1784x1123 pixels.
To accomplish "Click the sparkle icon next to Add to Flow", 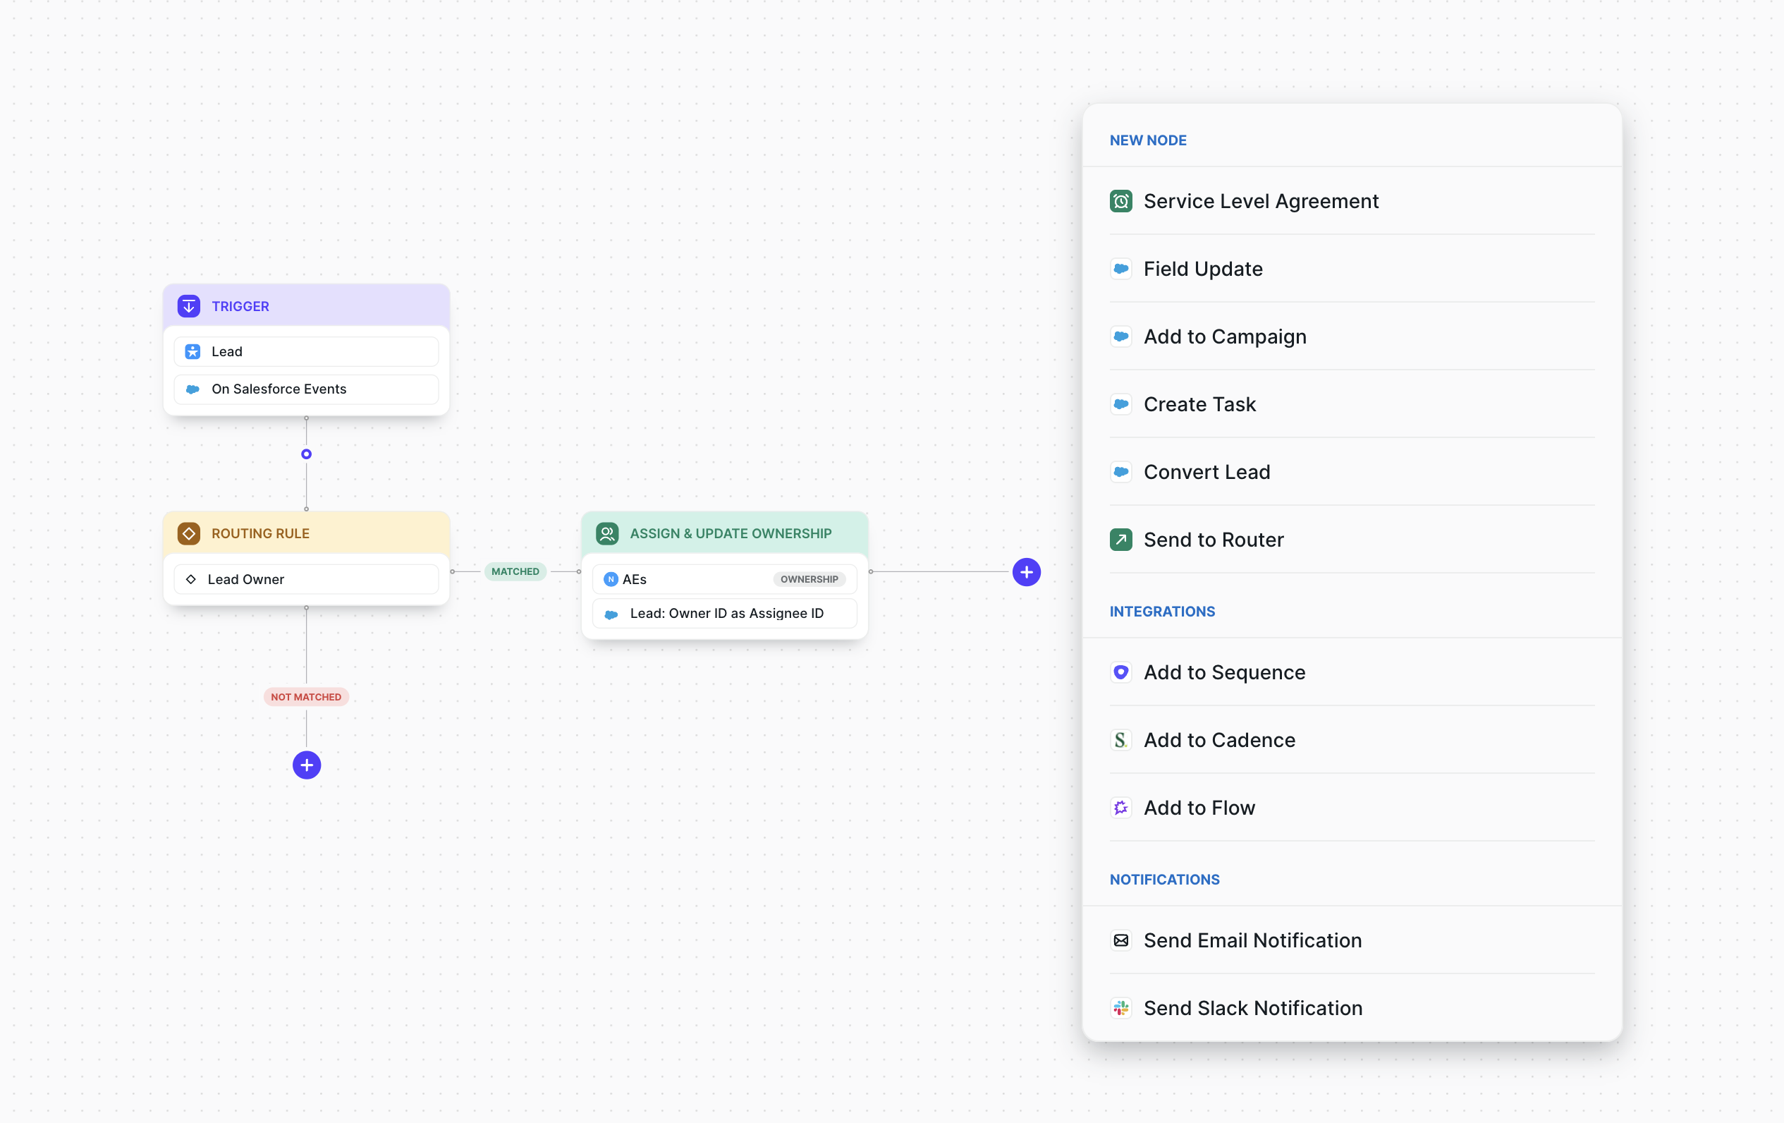I will (1121, 807).
